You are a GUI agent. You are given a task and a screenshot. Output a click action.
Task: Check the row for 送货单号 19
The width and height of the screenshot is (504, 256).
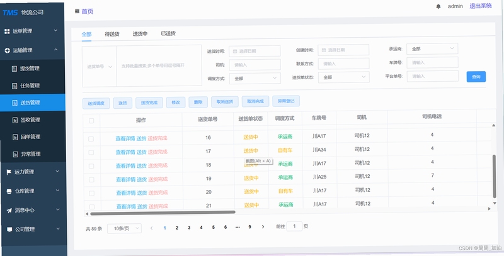pos(91,180)
